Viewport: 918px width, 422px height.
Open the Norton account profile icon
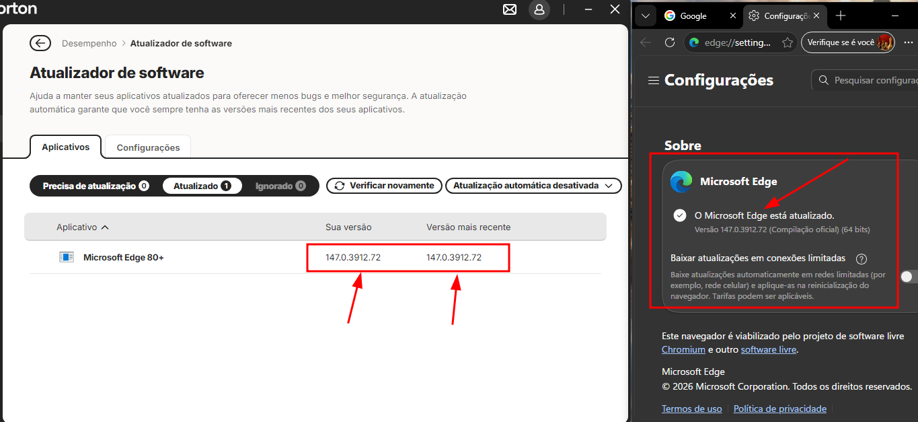pos(539,9)
